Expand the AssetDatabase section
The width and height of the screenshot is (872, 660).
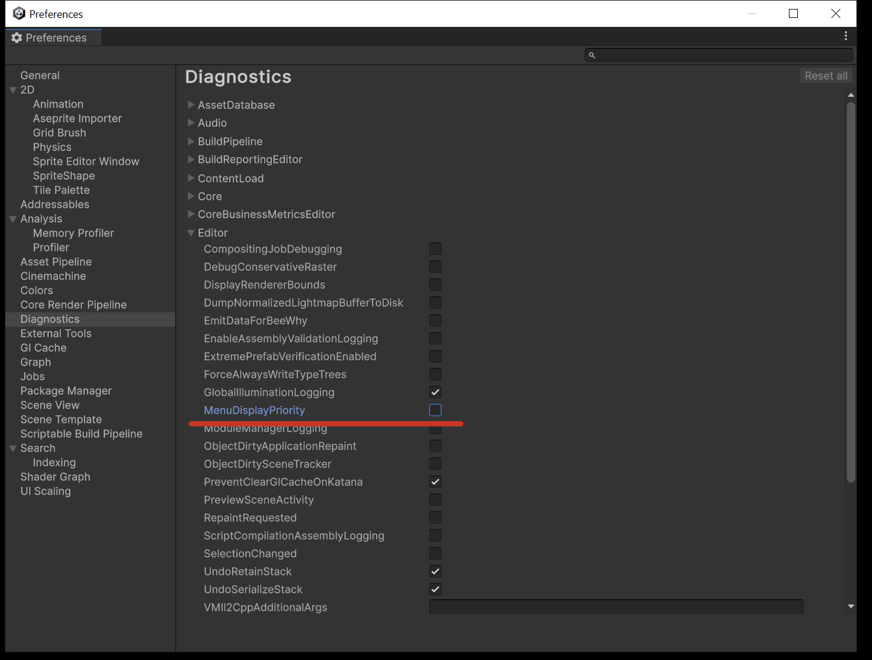(x=191, y=105)
